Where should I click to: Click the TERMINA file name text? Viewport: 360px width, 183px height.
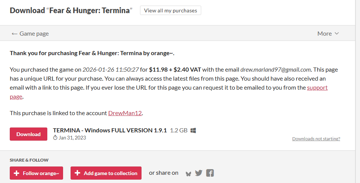[110, 130]
